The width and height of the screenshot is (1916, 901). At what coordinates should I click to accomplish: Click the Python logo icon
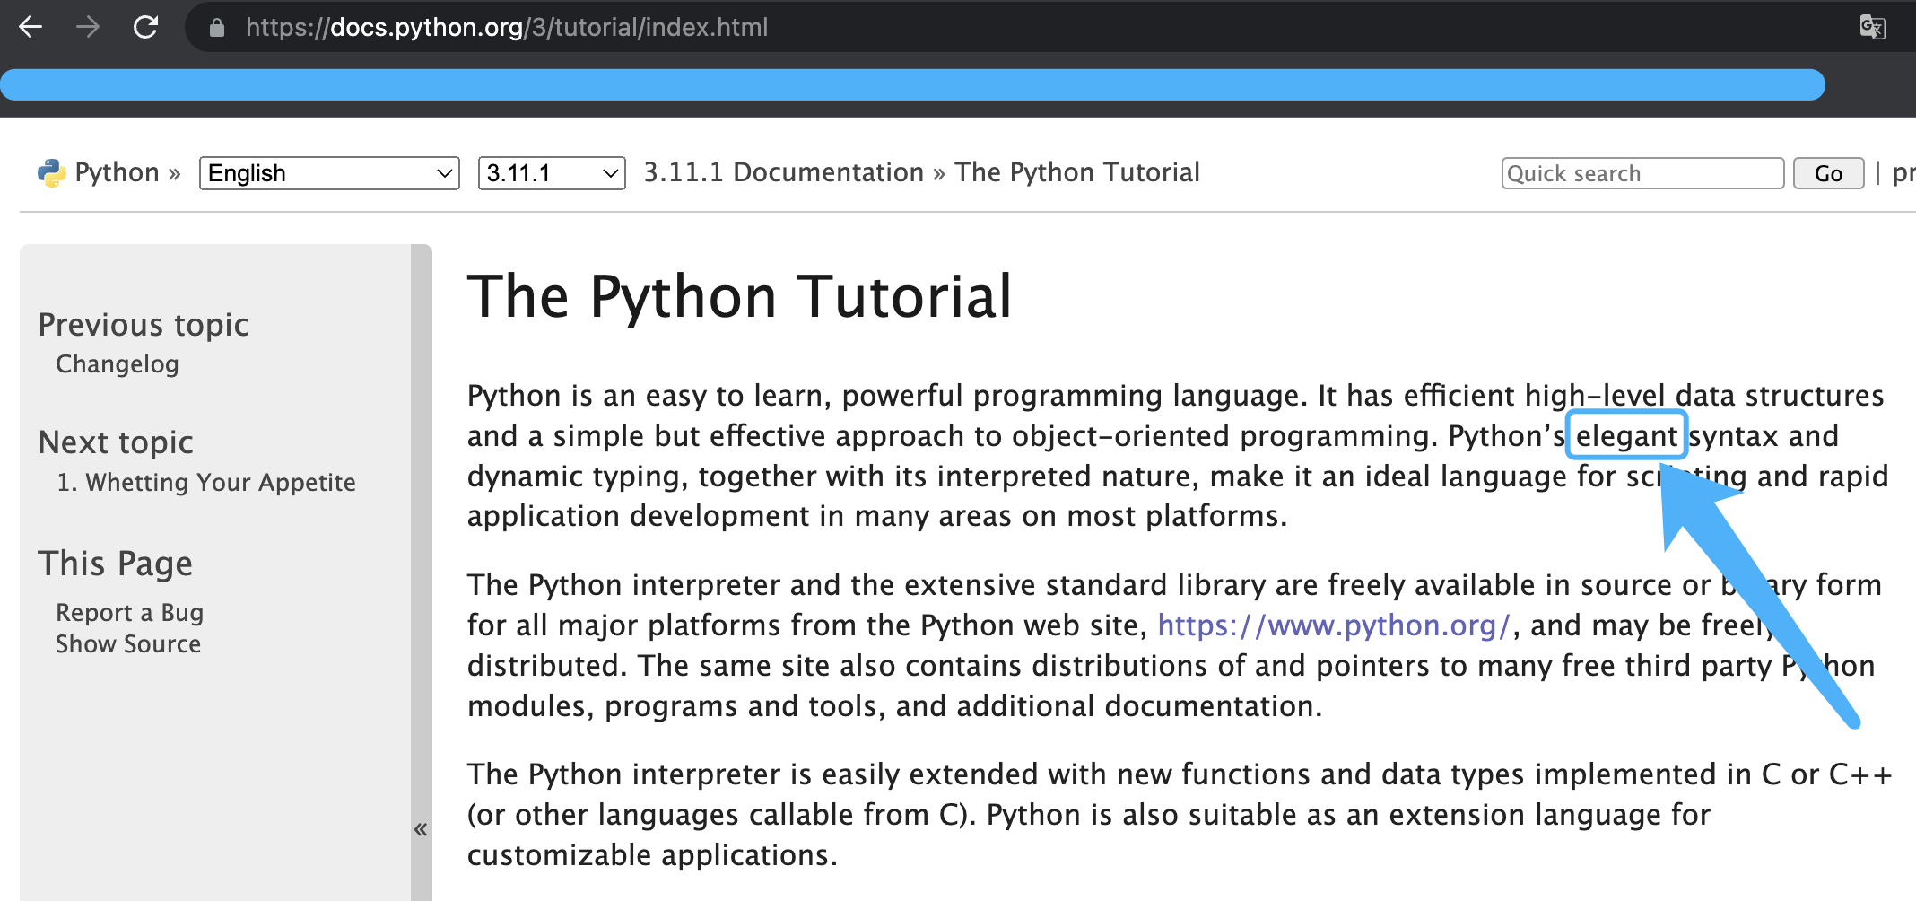[x=51, y=172]
